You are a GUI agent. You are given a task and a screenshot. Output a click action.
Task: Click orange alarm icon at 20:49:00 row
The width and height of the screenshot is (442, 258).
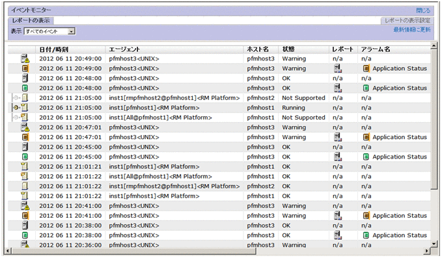(25, 68)
